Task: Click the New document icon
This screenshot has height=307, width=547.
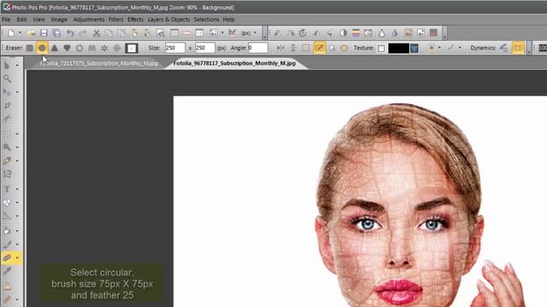Action: (11, 33)
